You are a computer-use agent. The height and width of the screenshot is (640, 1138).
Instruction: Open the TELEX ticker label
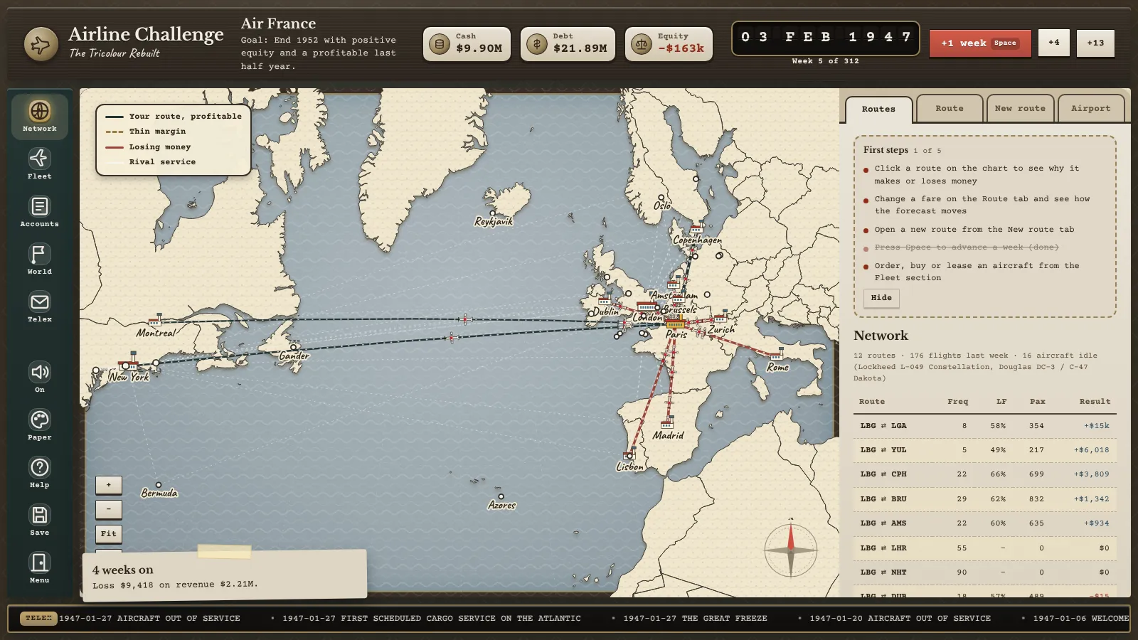coord(38,619)
